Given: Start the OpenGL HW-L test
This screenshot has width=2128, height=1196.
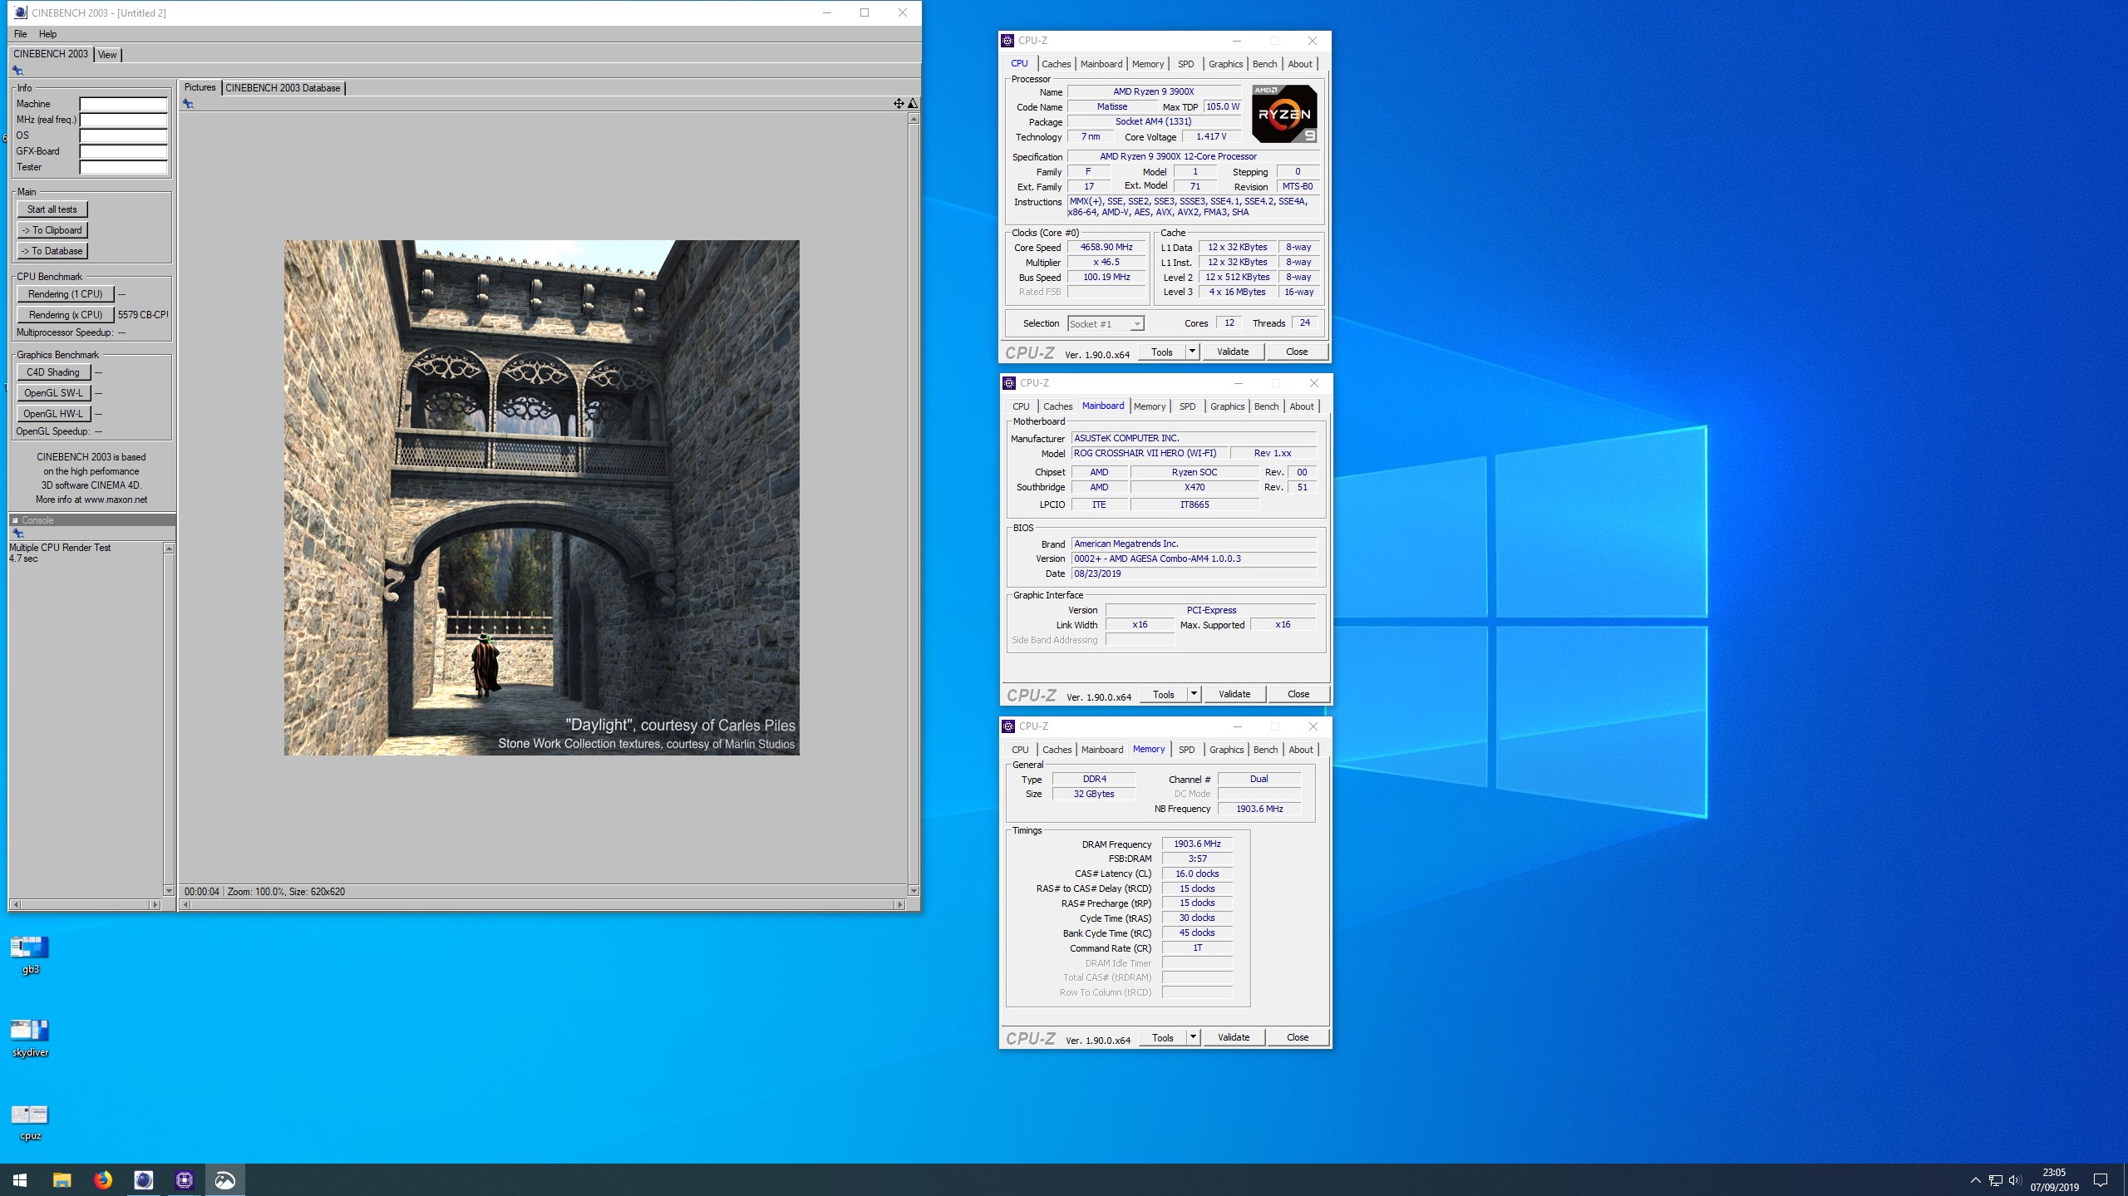Looking at the screenshot, I should (x=53, y=414).
